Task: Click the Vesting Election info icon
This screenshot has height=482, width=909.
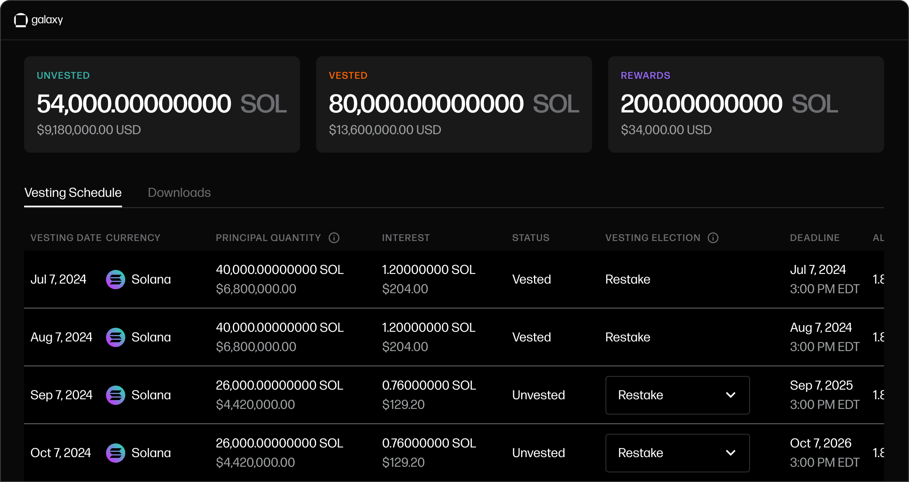Action: (x=713, y=238)
